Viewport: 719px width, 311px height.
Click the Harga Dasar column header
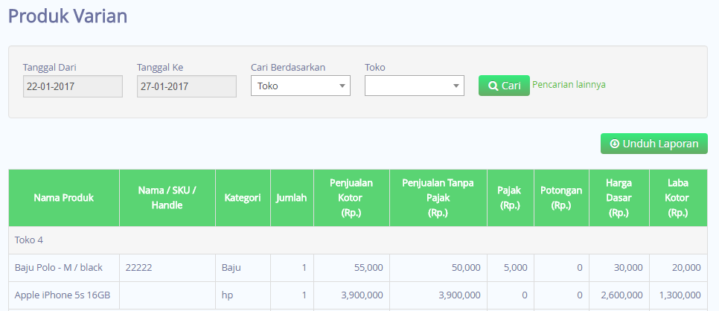pyautogui.click(x=619, y=198)
